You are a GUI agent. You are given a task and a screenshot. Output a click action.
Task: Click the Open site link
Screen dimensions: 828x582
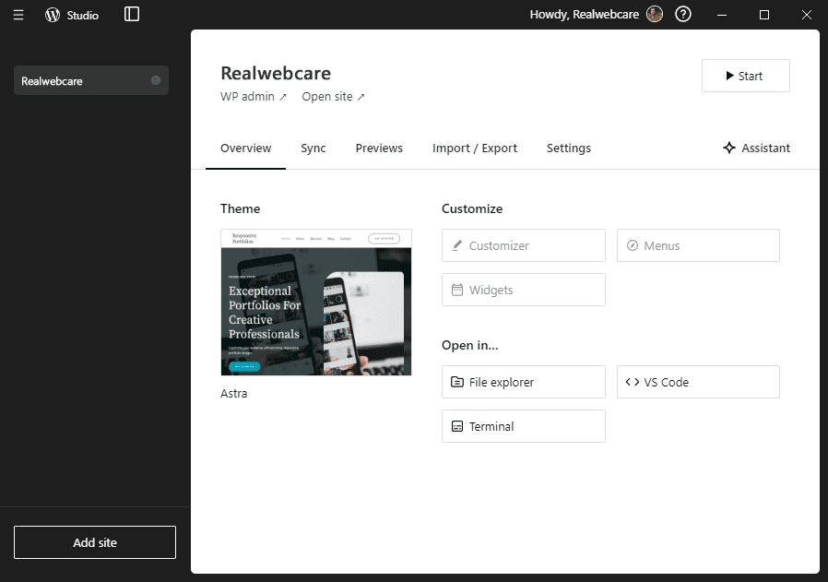click(x=333, y=97)
